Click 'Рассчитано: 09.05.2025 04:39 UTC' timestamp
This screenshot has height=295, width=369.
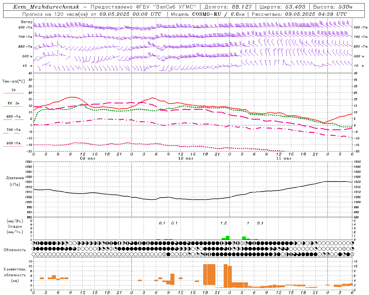(x=299, y=14)
